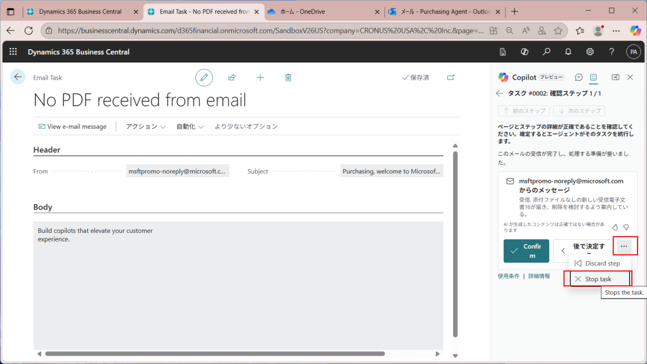
Task: Open the Business Central search magnifier
Action: click(547, 52)
